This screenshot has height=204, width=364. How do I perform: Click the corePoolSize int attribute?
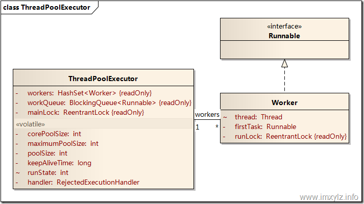click(x=54, y=134)
